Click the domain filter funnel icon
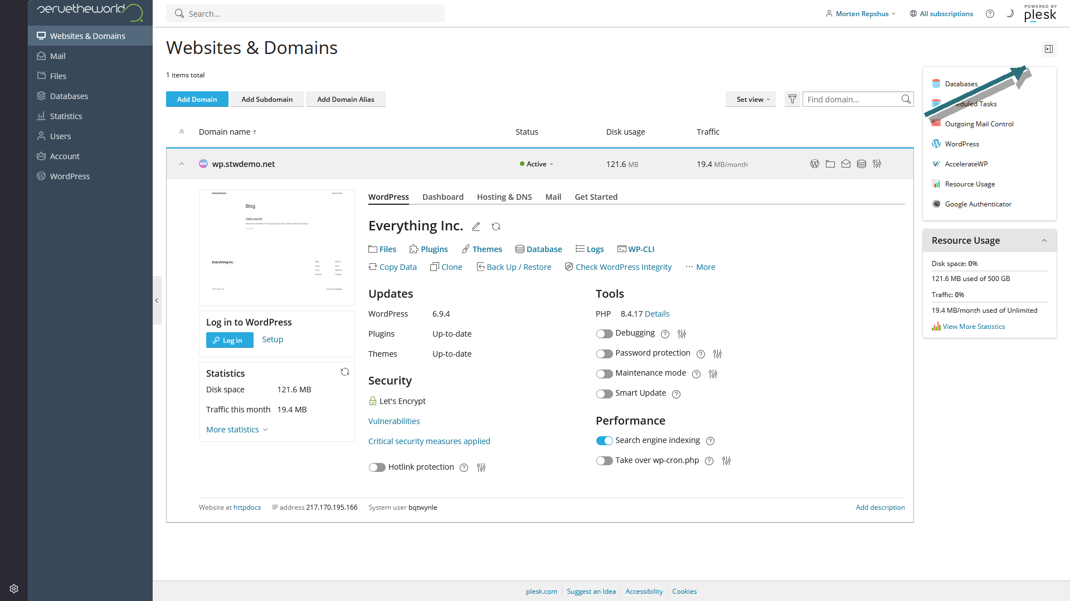Screen dimensions: 1070x601 792,99
